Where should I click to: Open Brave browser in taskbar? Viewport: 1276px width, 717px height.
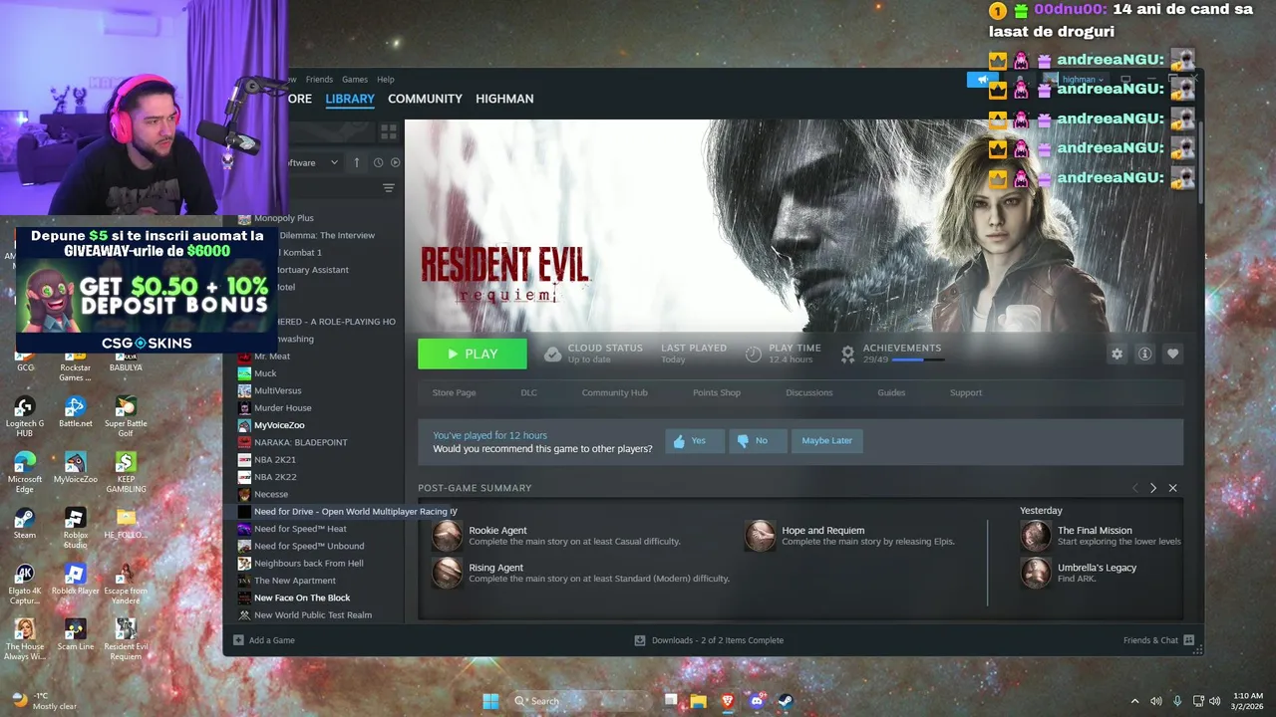728,701
